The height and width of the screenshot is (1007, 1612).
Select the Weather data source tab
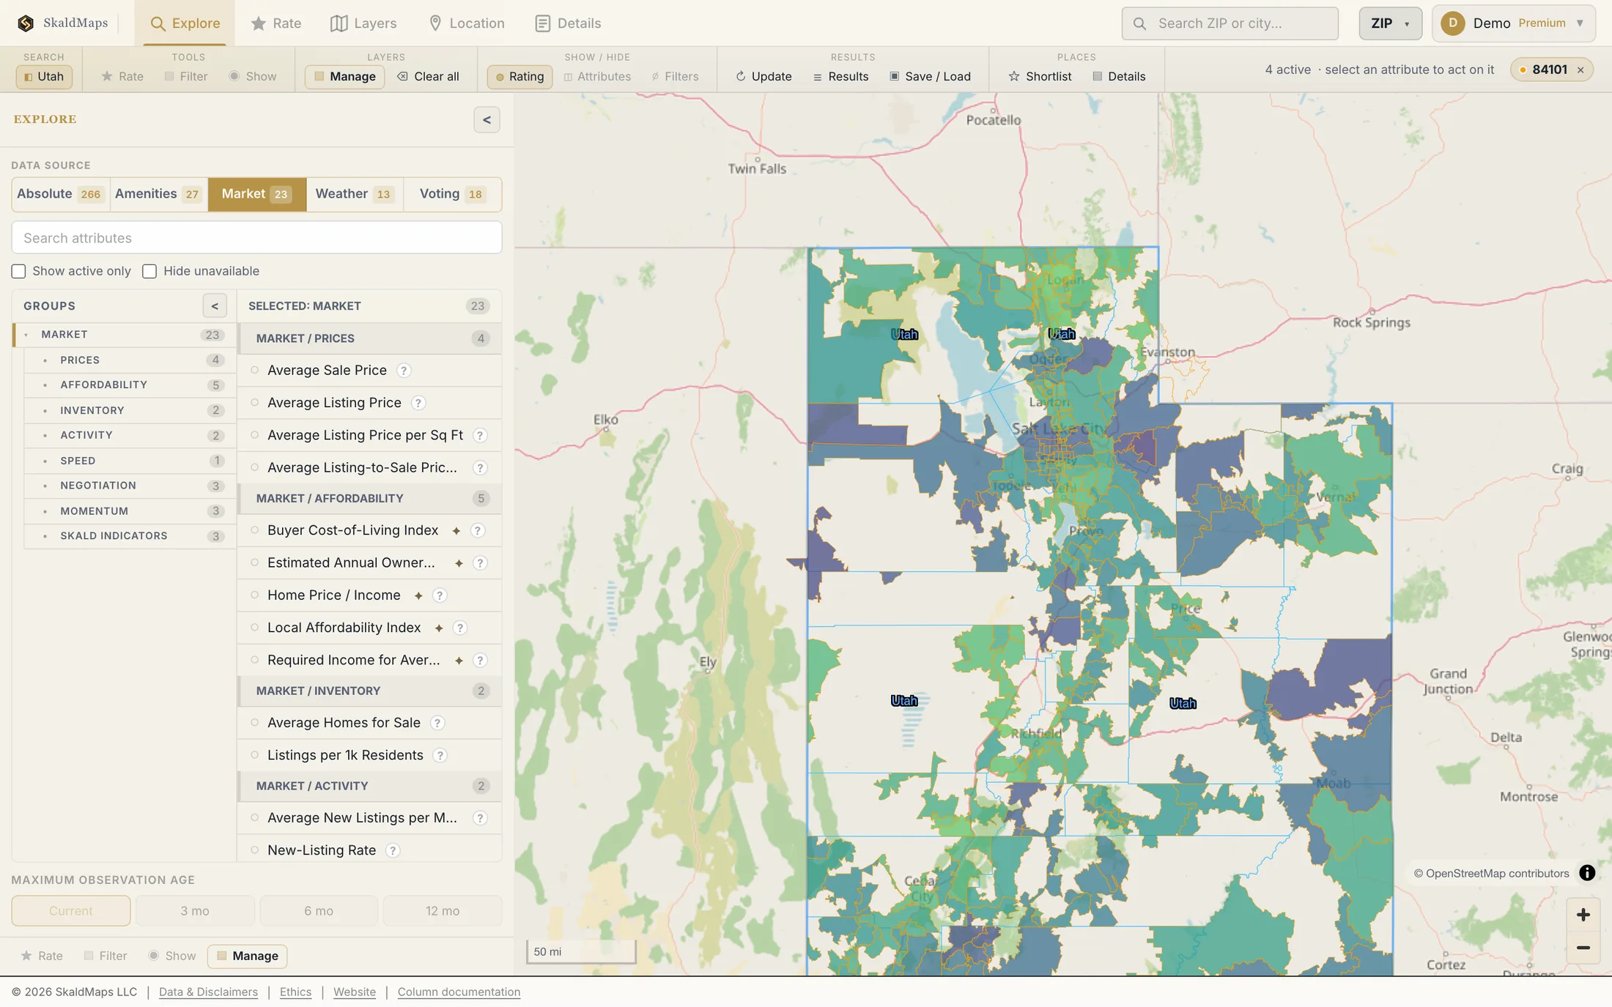[355, 194]
